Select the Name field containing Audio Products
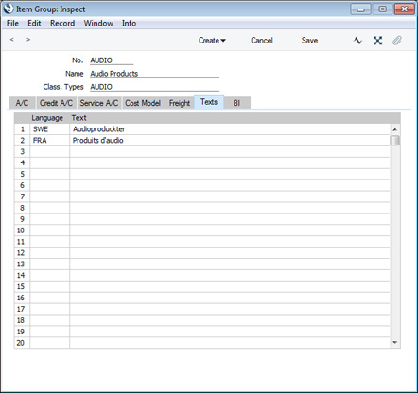Screen dimensions: 418x393 [x=154, y=74]
